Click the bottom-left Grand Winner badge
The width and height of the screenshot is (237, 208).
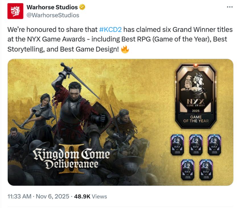[x=187, y=170]
